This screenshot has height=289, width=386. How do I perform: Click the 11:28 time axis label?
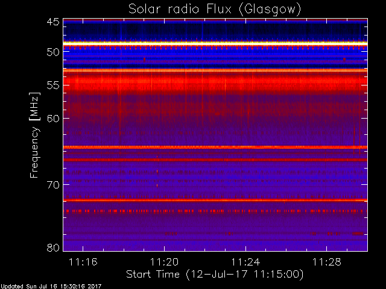[x=327, y=262]
